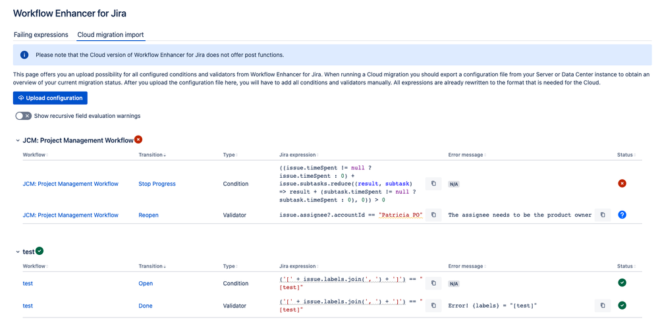
Task: Open the Stop Progress transition link
Action: click(x=157, y=184)
